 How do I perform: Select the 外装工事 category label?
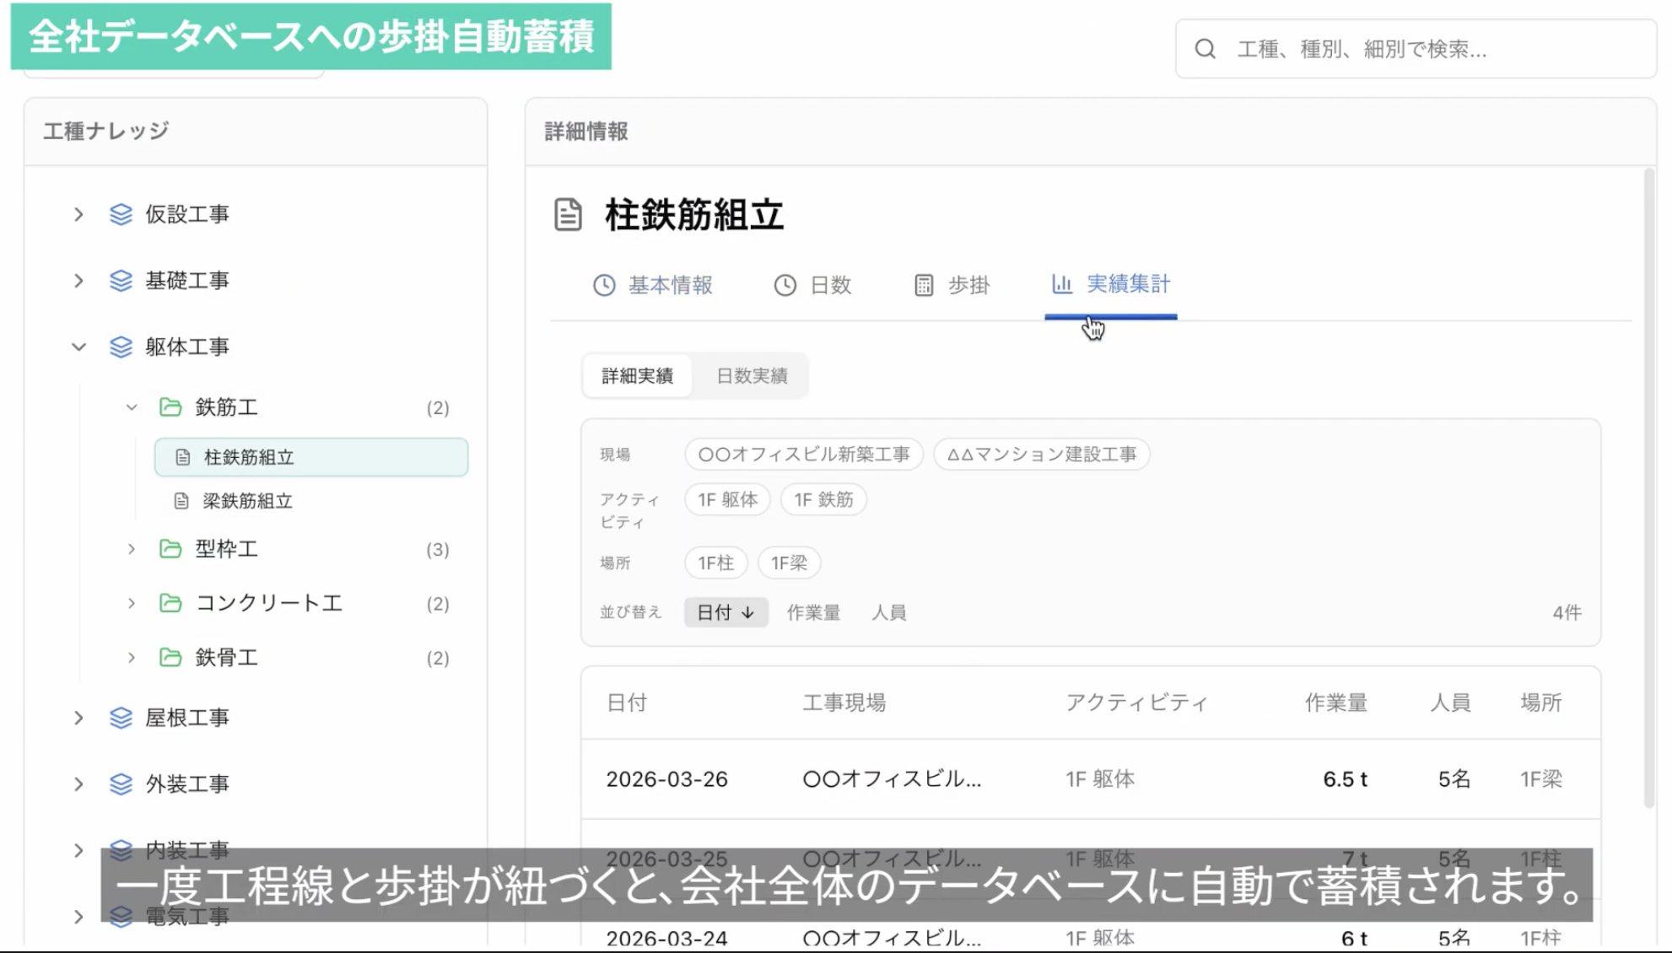point(187,783)
